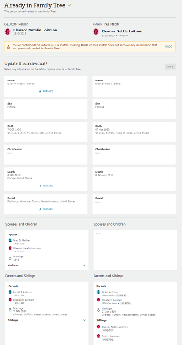Open Eleanor Nettie Loitman sibling entry

tap(115, 327)
